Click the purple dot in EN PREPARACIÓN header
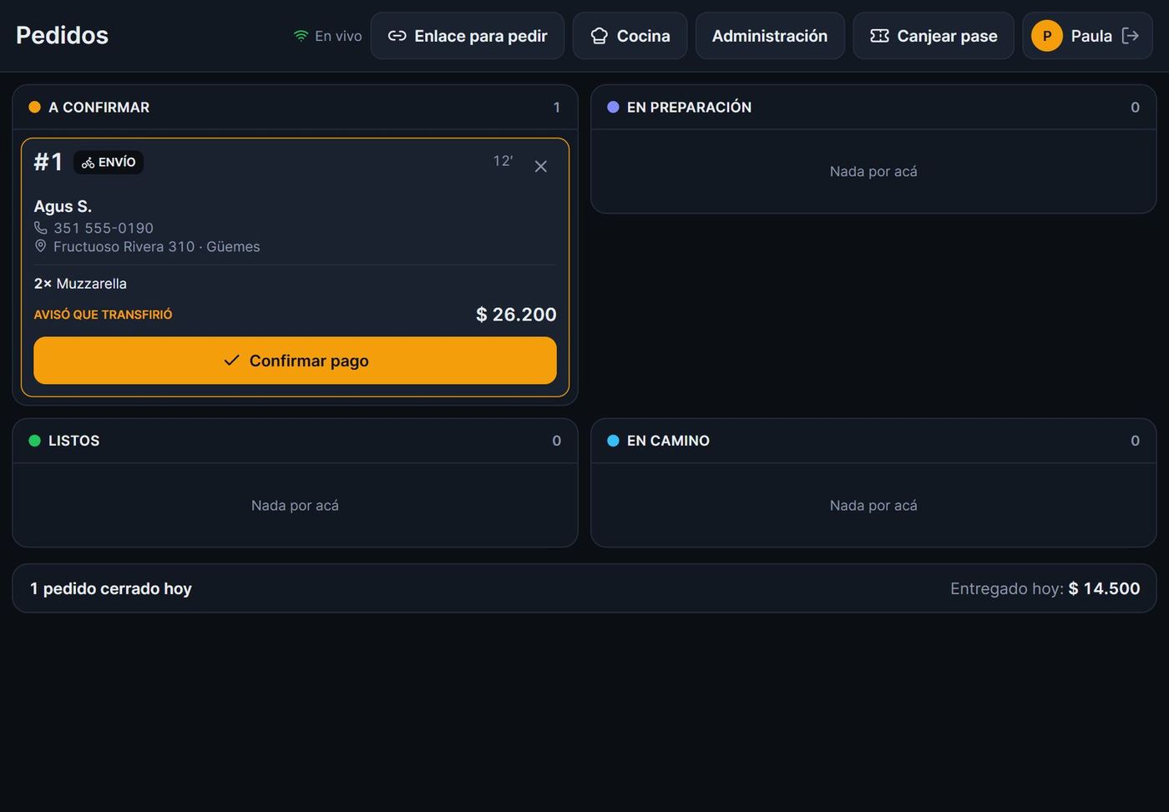 point(613,107)
